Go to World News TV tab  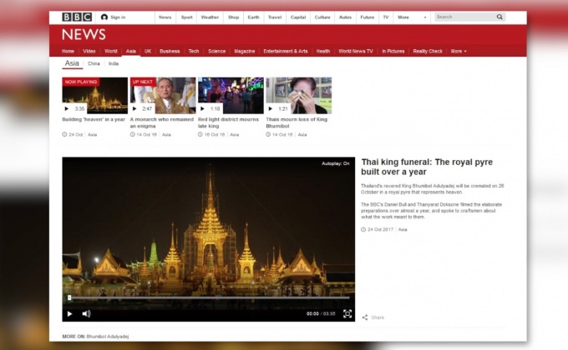(356, 52)
